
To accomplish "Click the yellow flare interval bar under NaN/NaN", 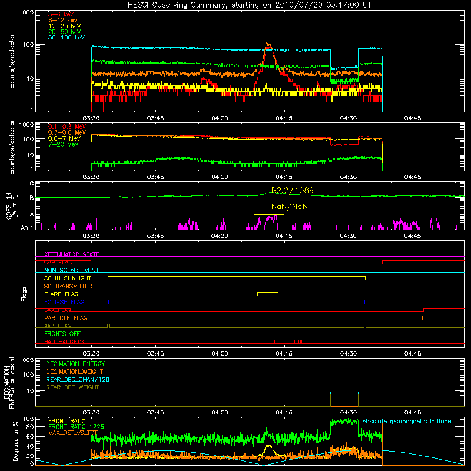I will [x=269, y=214].
